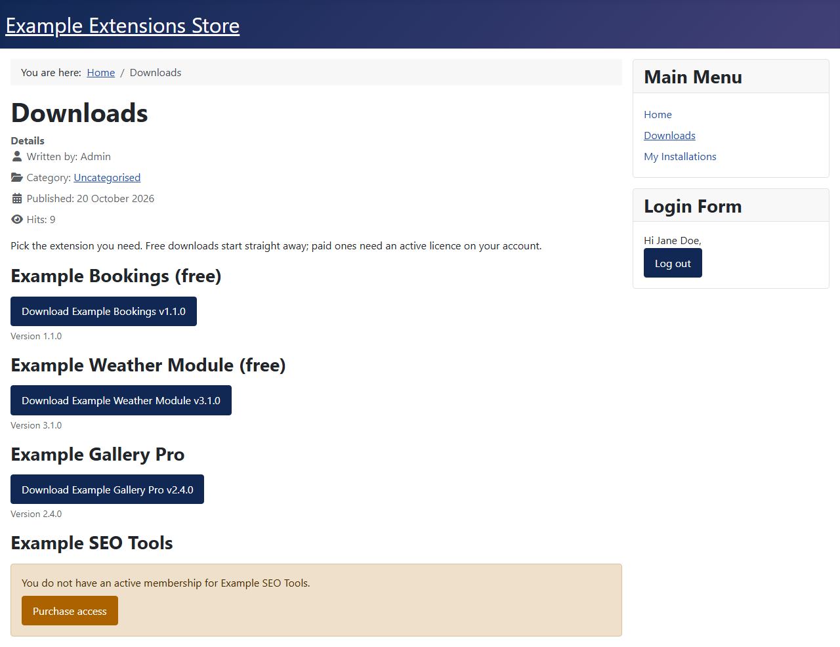Click the 'Hi Jane Doe,' greeting
Viewport: 840px width, 647px height.
pyautogui.click(x=673, y=240)
